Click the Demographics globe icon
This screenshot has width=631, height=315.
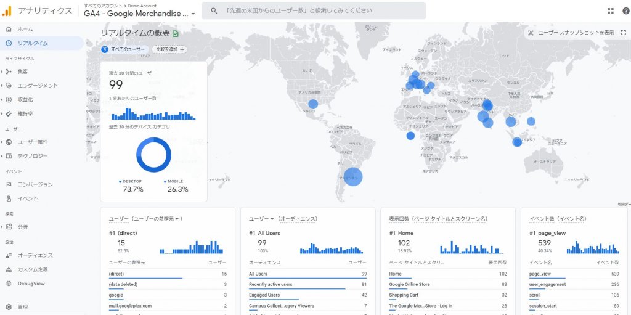(9, 142)
